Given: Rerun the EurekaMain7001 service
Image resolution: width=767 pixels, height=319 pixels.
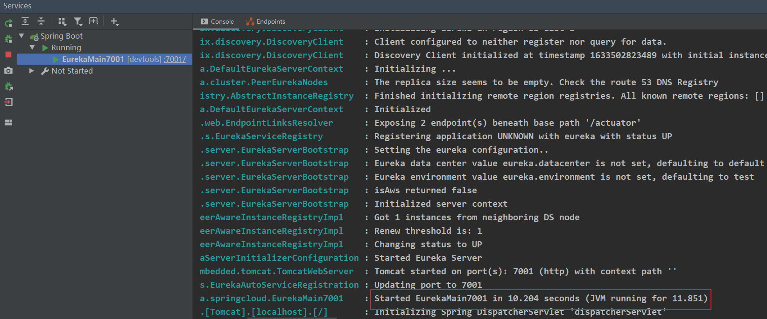Looking at the screenshot, I should (8, 23).
